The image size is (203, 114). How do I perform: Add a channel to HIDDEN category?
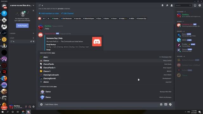[x=33, y=33]
